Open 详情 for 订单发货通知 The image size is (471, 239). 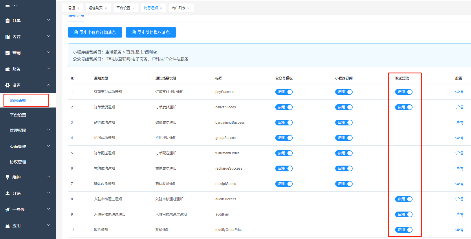tap(459, 107)
